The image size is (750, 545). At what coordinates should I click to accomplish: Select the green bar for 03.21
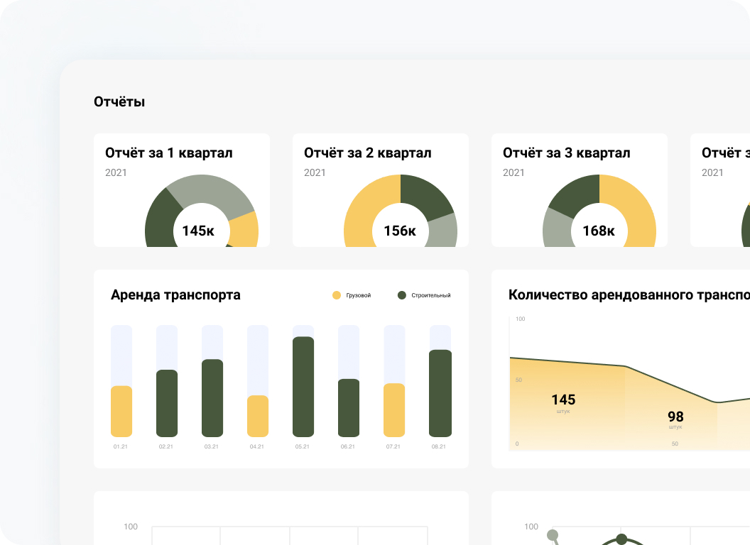(x=212, y=398)
